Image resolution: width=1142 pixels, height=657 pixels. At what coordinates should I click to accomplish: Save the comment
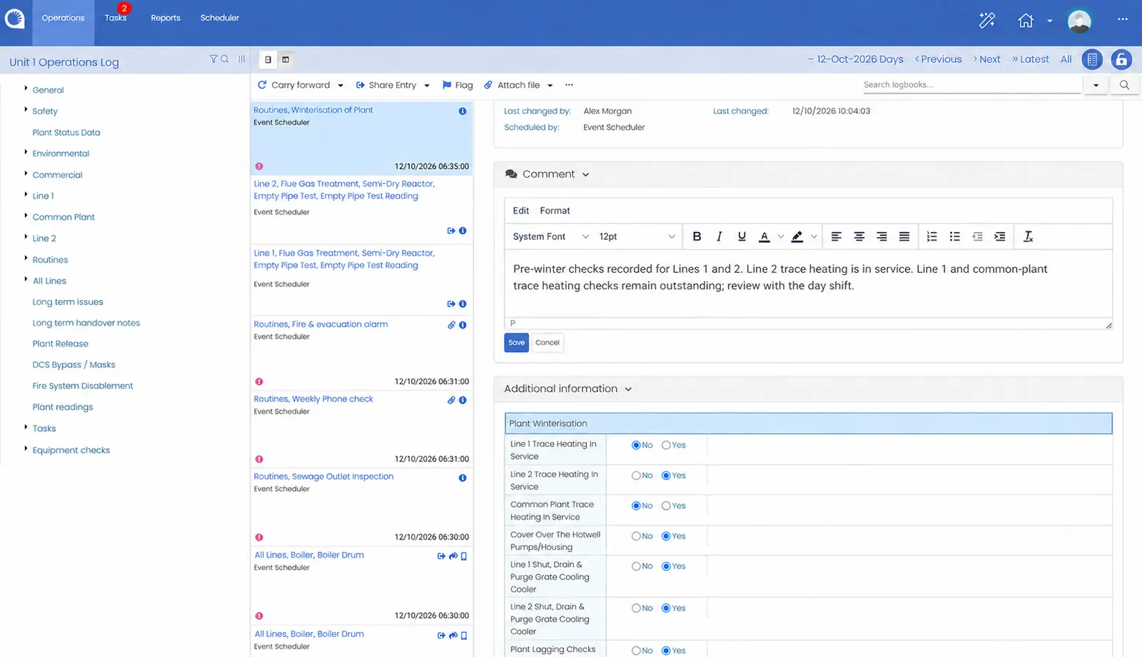517,343
